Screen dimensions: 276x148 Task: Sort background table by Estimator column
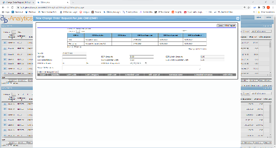(x=22, y=36)
